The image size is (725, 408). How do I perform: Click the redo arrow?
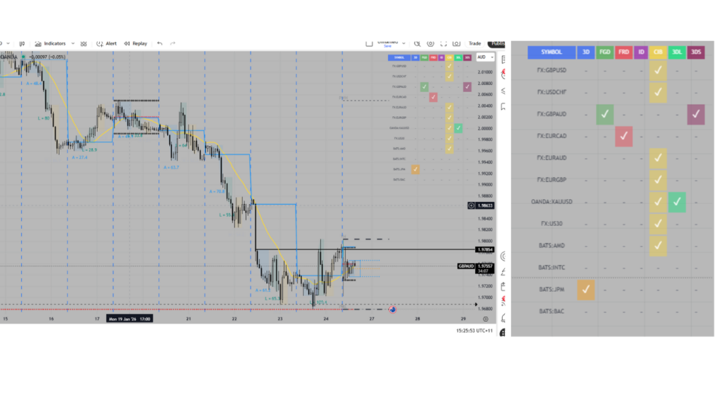(173, 43)
